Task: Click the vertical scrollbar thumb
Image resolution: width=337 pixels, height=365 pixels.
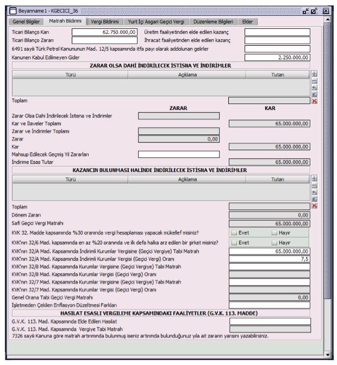Action: coord(327,160)
